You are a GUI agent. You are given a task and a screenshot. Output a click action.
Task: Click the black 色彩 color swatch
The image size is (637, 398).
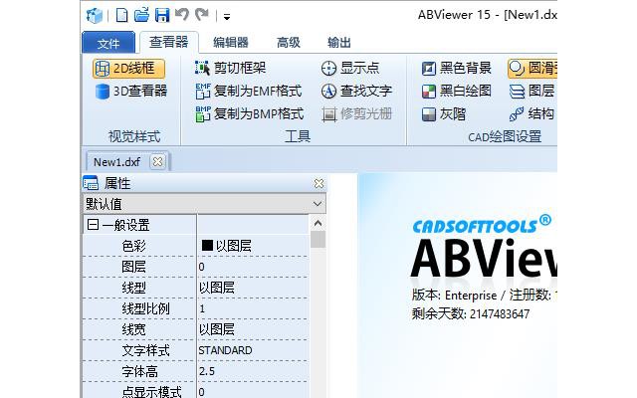click(207, 245)
